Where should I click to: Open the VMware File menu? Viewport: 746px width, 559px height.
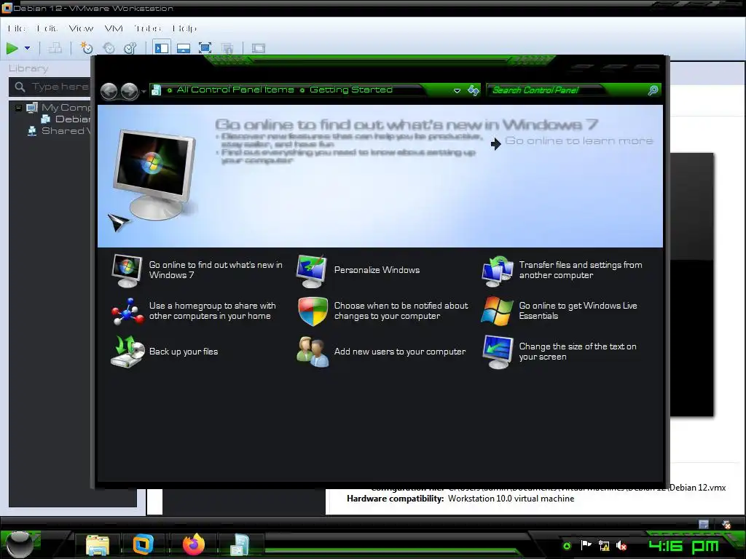pyautogui.click(x=16, y=28)
